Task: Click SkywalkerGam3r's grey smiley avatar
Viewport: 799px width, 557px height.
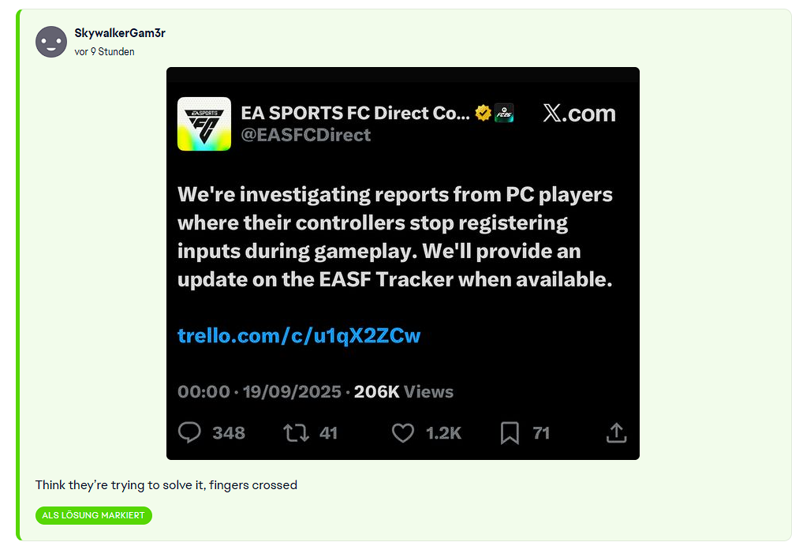Action: [50, 41]
